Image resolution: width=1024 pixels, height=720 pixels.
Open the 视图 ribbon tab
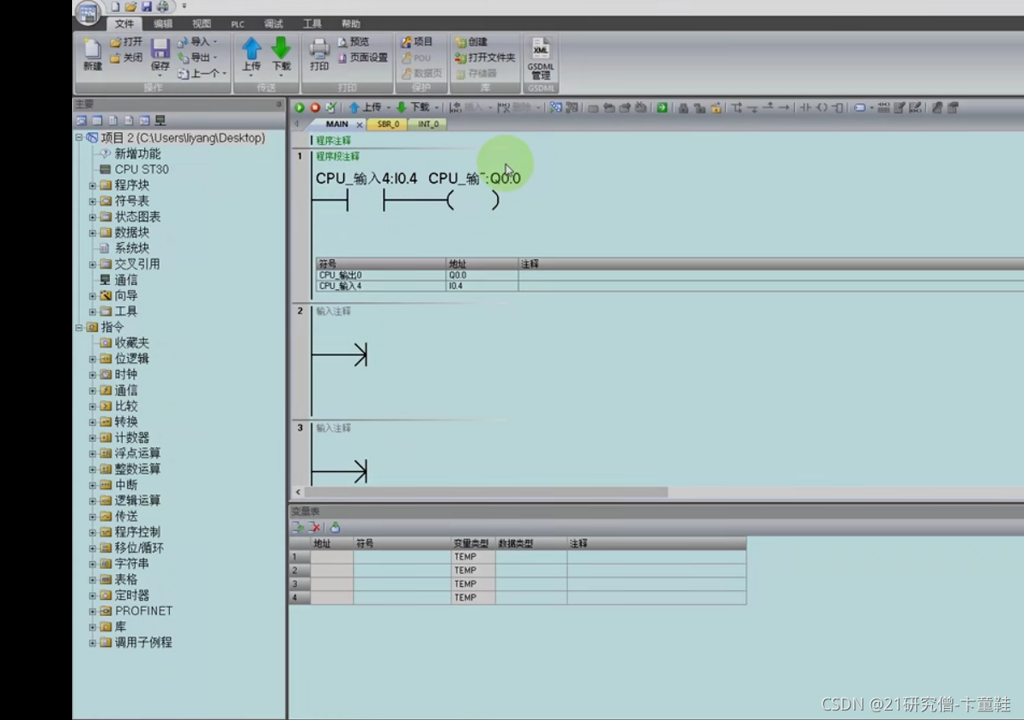pos(201,23)
